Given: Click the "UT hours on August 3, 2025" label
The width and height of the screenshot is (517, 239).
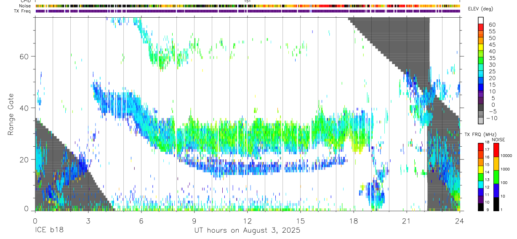Looking at the screenshot, I should click(247, 231).
